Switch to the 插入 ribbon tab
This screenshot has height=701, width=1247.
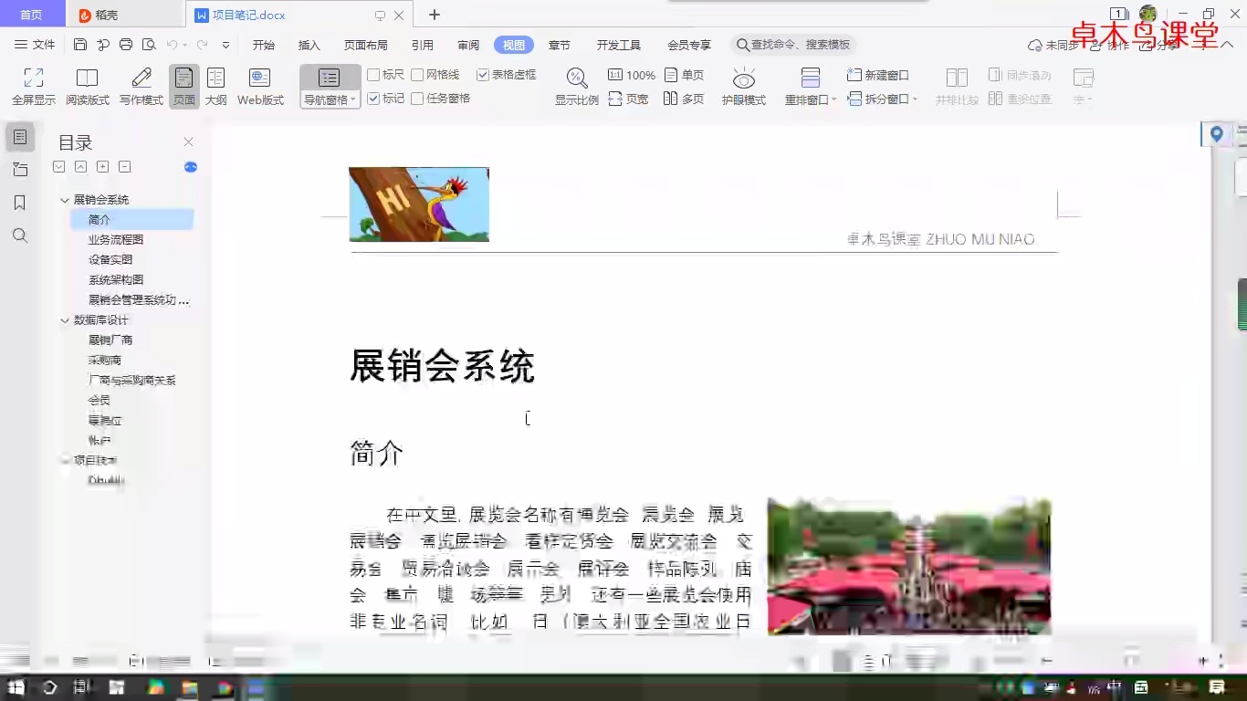click(309, 44)
